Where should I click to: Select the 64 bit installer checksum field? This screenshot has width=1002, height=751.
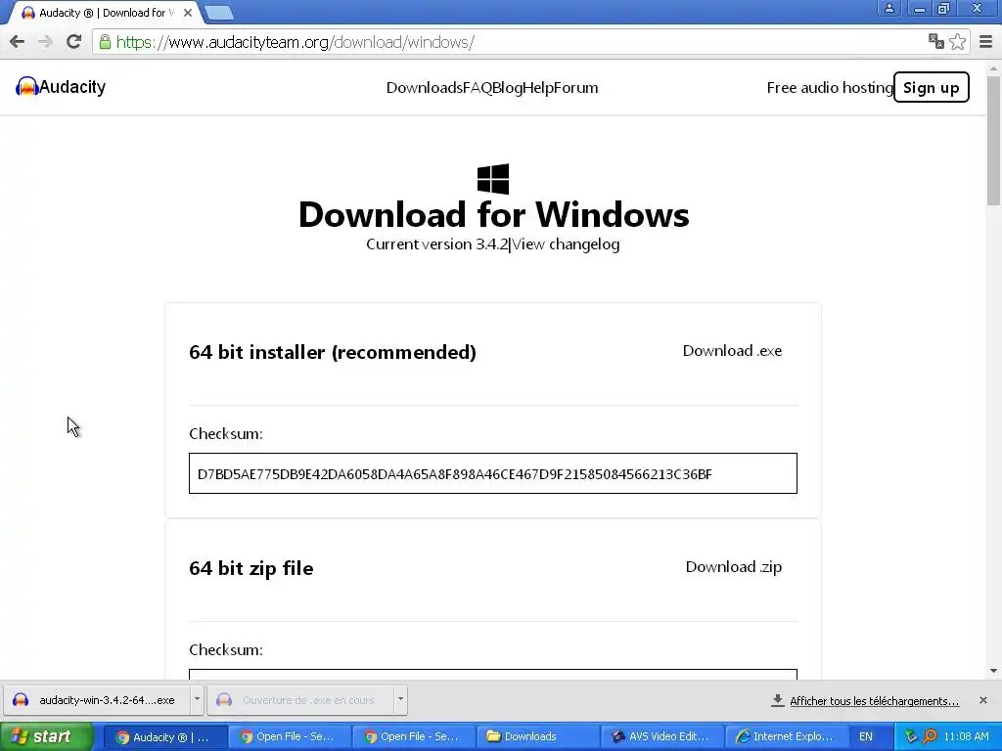point(493,473)
